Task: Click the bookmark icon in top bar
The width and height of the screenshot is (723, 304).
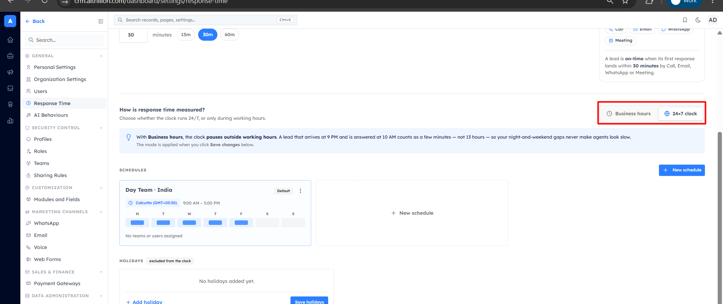Action: tap(685, 20)
